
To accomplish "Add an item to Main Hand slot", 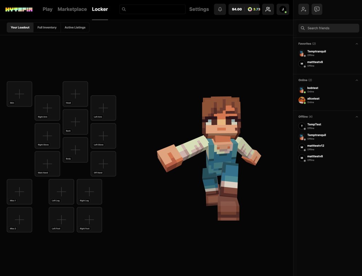I will coord(47,164).
